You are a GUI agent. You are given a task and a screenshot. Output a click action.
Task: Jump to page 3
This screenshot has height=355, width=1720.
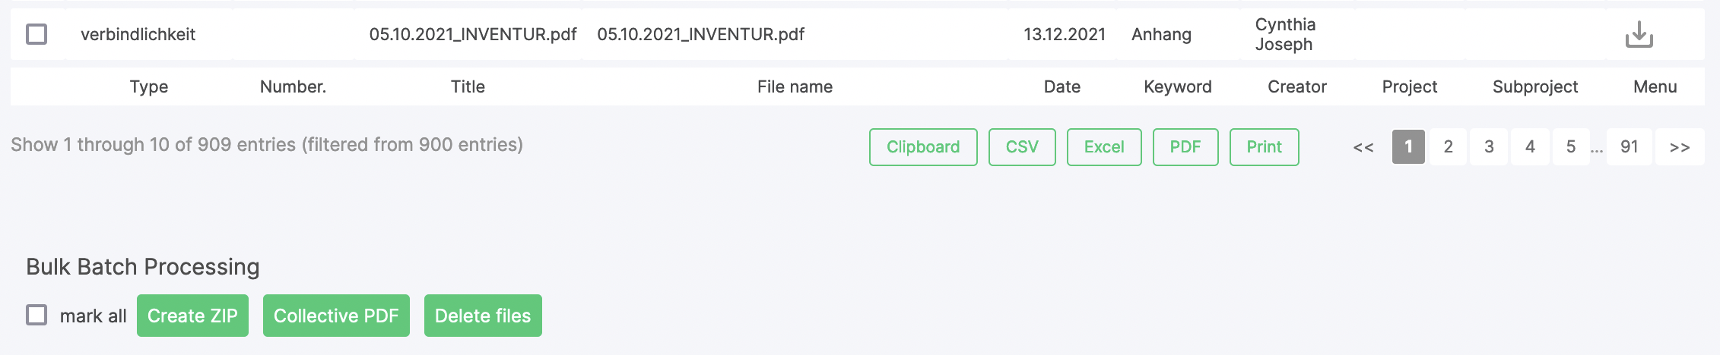point(1489,147)
